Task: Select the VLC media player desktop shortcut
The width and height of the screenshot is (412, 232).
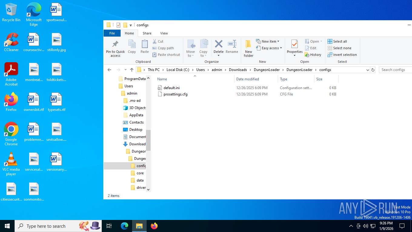Action: 11,164
